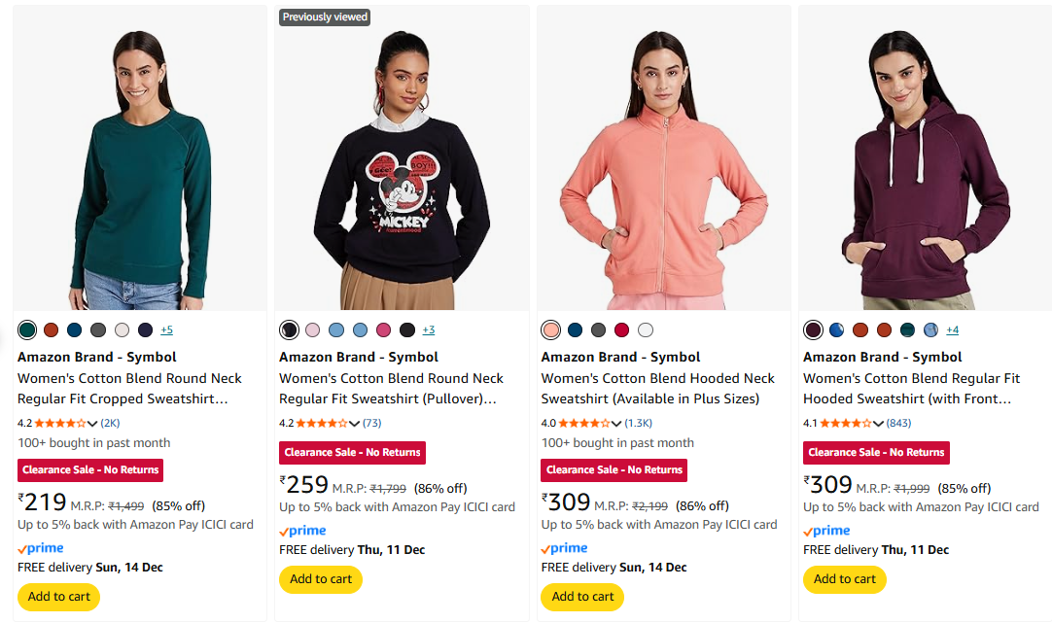Screen dimensions: 1052x623
Task: Click the prime logo on the peach sweatshirt listing
Action: tap(565, 548)
